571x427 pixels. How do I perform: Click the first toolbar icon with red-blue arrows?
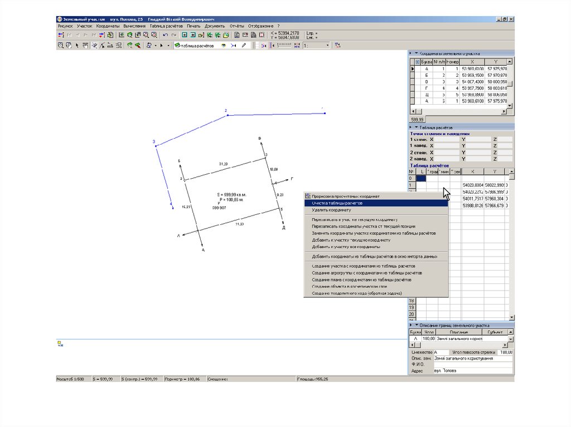coord(61,35)
